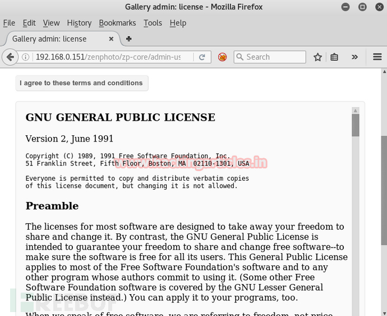Screen dimensions: 387x316
Task: Click I agree to these terms and conditions
Action: (82, 83)
